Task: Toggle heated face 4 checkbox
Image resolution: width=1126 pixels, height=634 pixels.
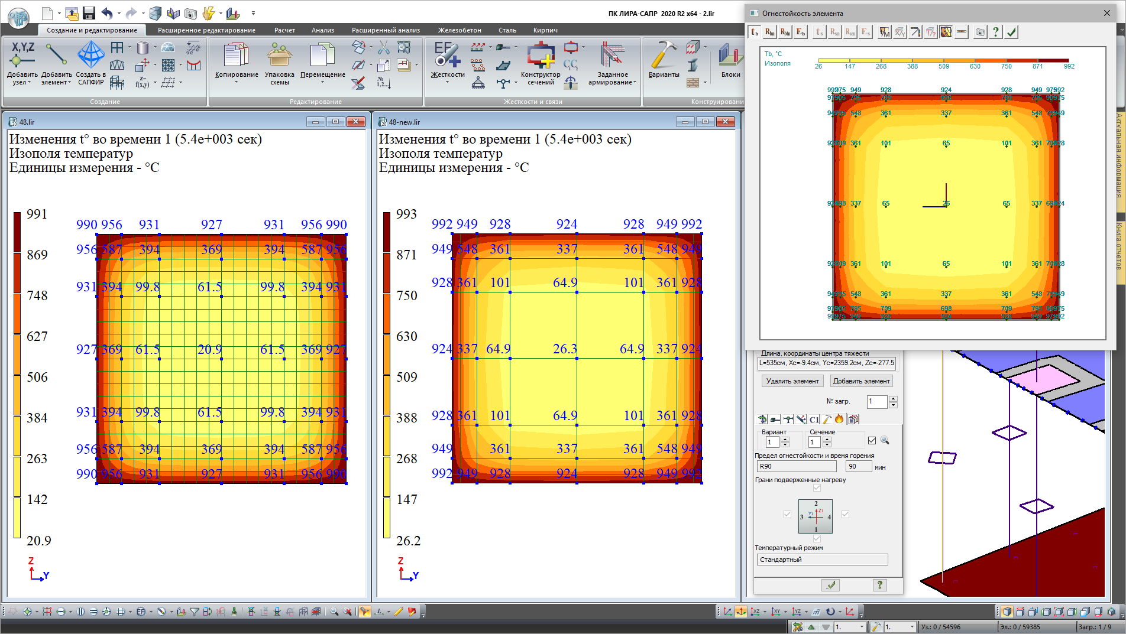Action: (845, 514)
